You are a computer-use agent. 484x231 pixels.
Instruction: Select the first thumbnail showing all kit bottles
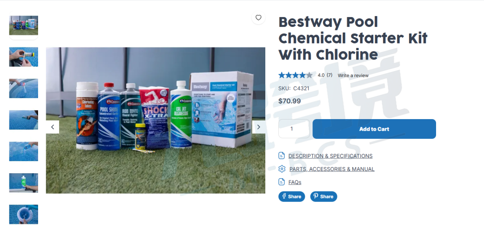click(23, 25)
